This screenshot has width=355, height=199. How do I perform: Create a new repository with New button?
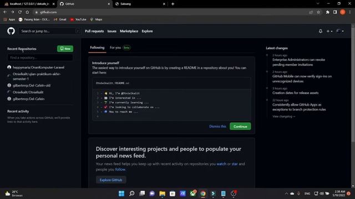[x=65, y=49]
